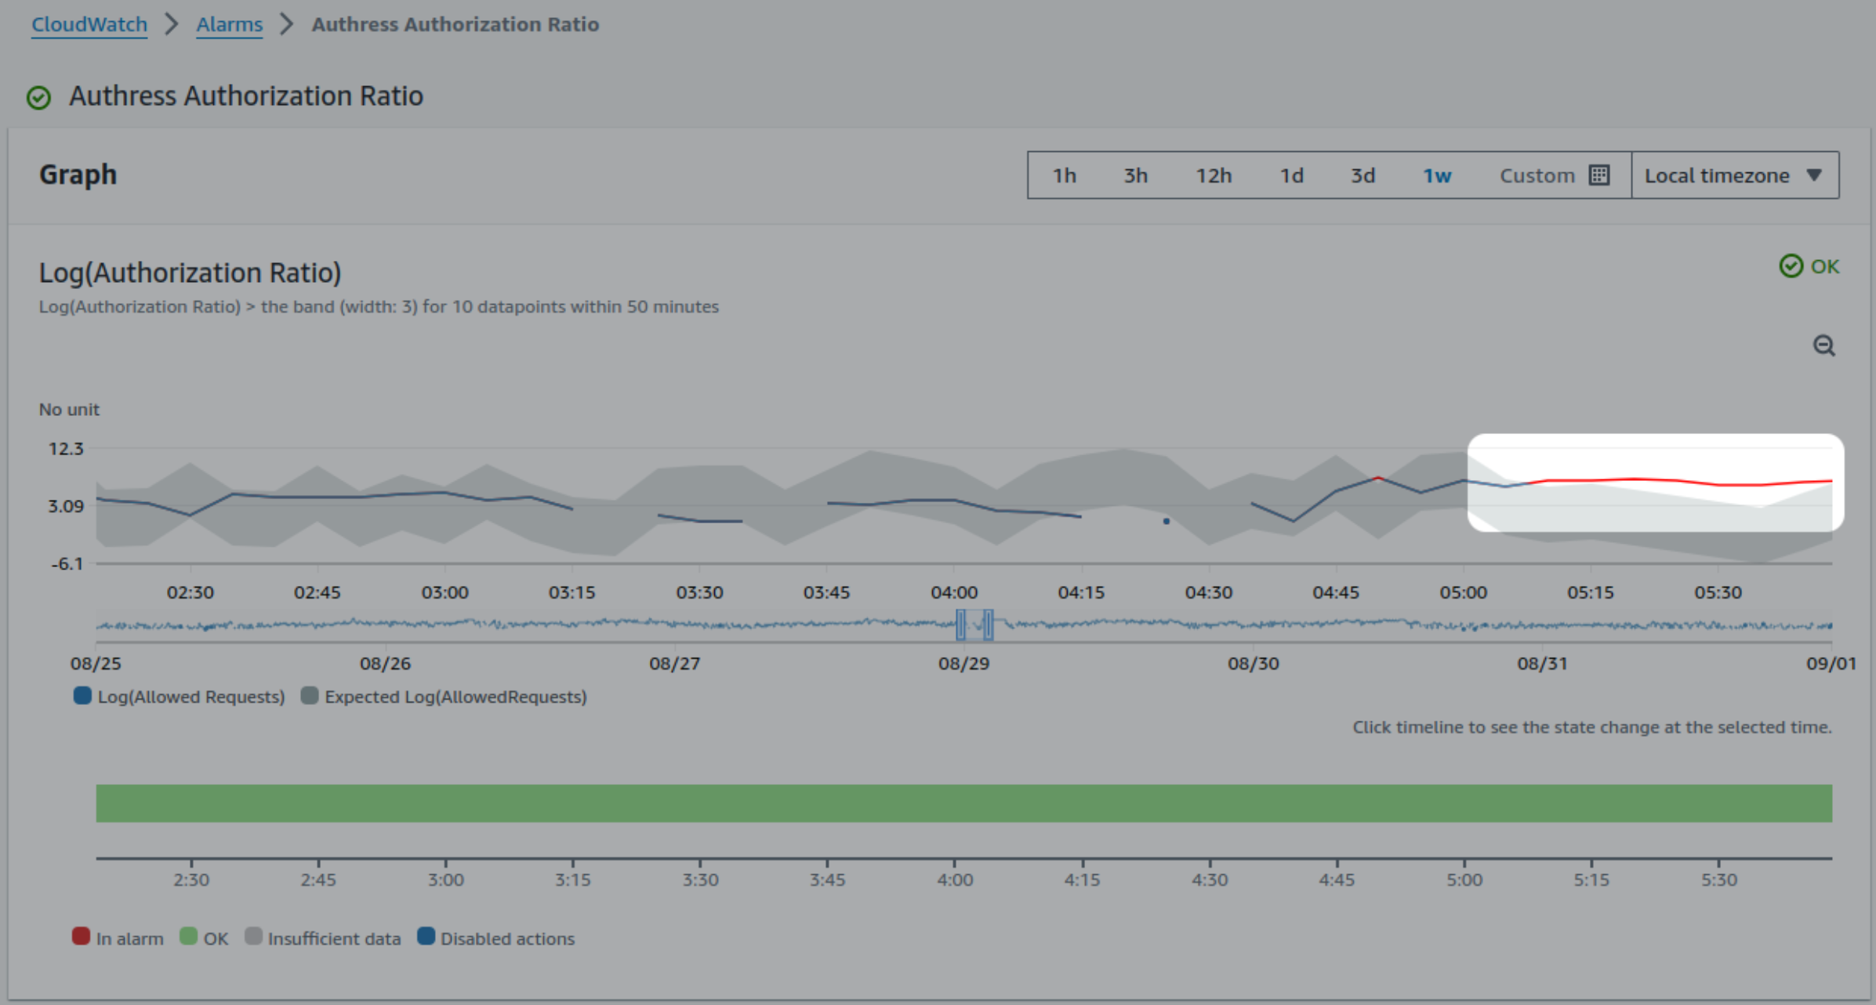Switch to the 3d time range tab
Screen dimensions: 1876x1005
(1363, 175)
